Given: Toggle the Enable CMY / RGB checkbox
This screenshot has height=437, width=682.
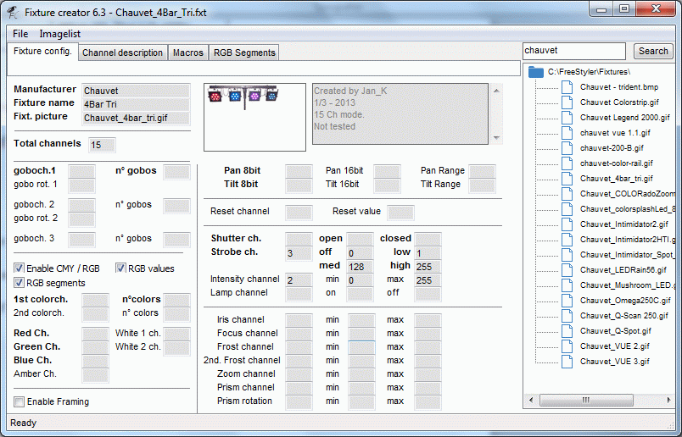Looking at the screenshot, I should pos(19,268).
